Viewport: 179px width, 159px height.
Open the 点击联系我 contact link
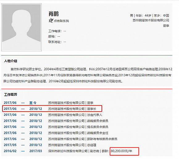pyautogui.click(x=61, y=21)
